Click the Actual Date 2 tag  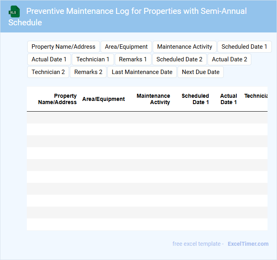230,59
